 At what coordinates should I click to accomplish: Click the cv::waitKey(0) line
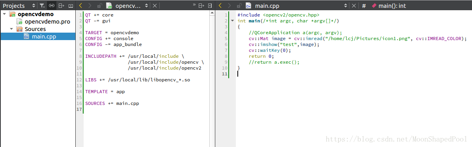[270, 50]
